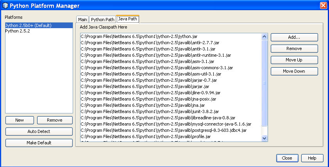Select the jna-posix.jar entry
This screenshot has height=167, width=329.
171,99
